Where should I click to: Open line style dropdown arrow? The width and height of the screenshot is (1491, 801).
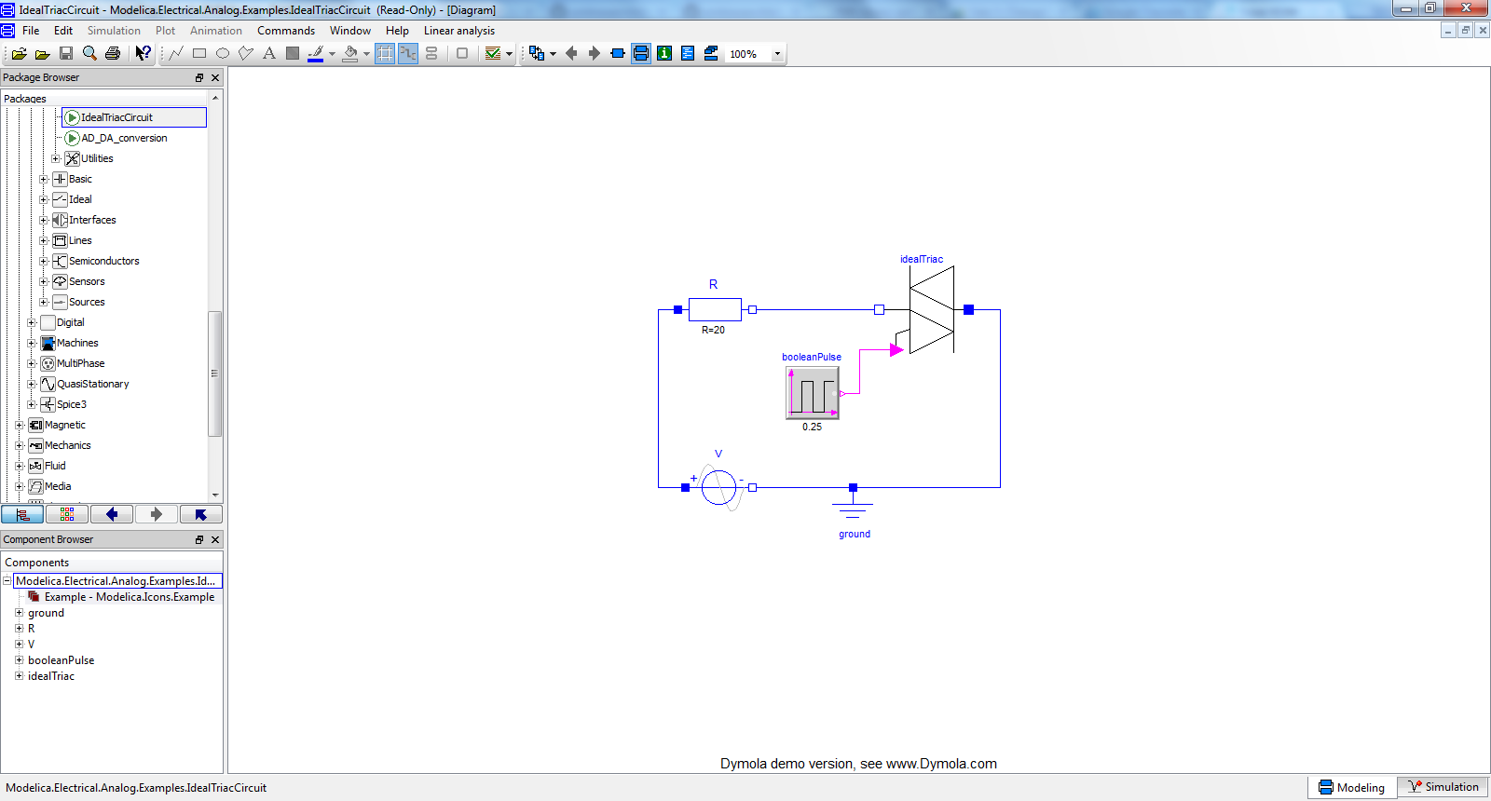click(x=332, y=54)
